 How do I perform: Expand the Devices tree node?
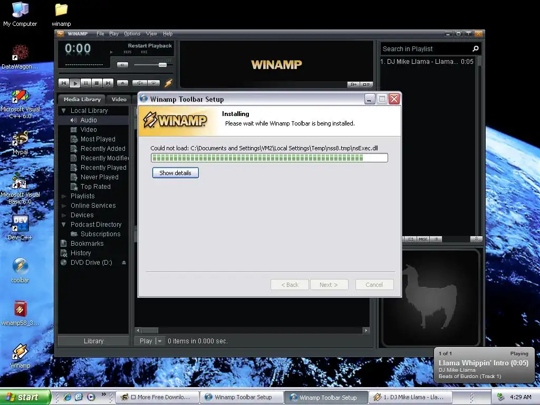[x=64, y=215]
